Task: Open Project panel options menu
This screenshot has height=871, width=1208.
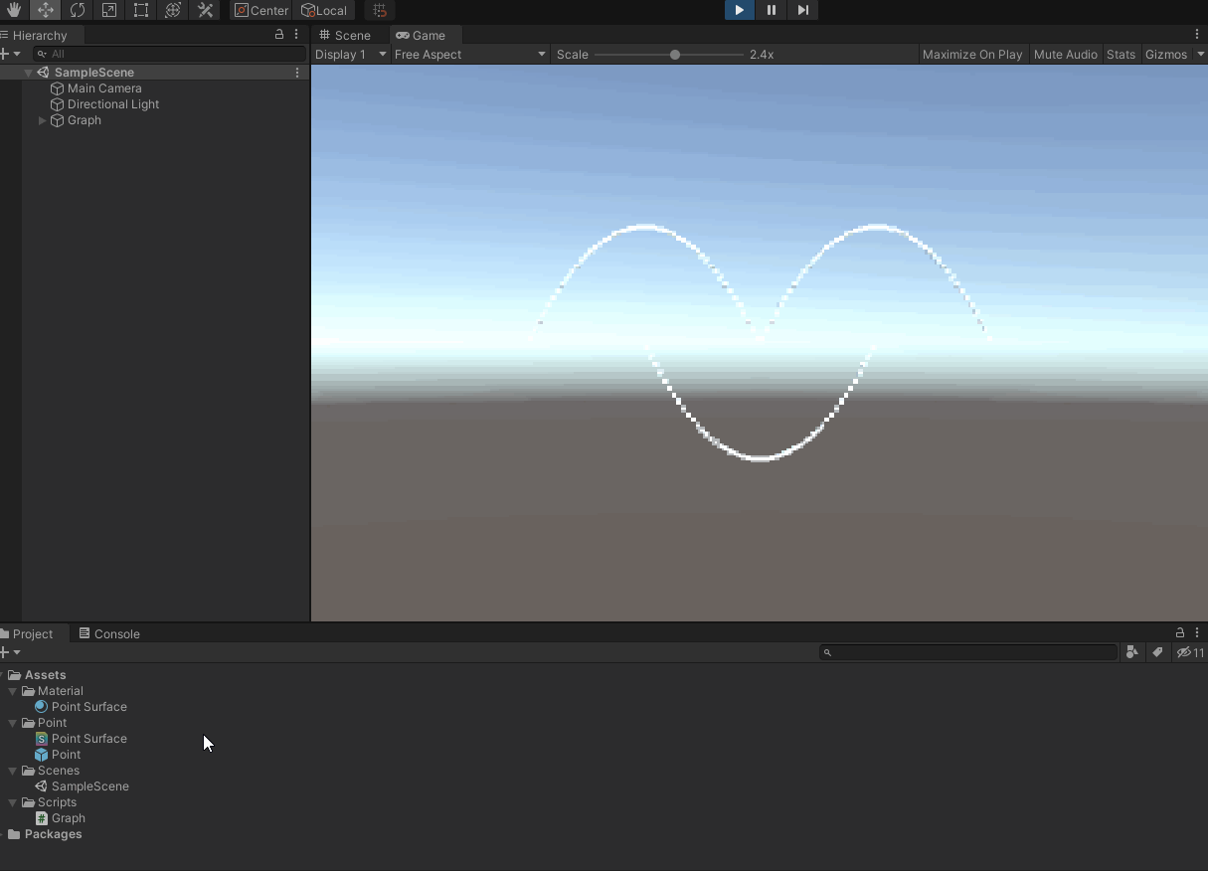Action: point(1197,632)
